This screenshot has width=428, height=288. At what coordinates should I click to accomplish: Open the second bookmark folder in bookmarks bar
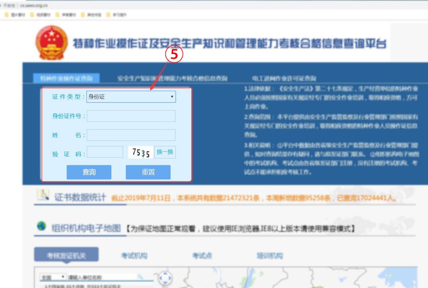coord(40,15)
